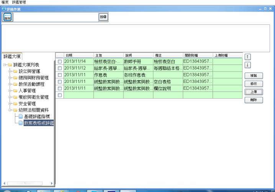Screen dimensions: 275x192
Task: Click the 安全管理 folder icon
Action: [x=15, y=103]
